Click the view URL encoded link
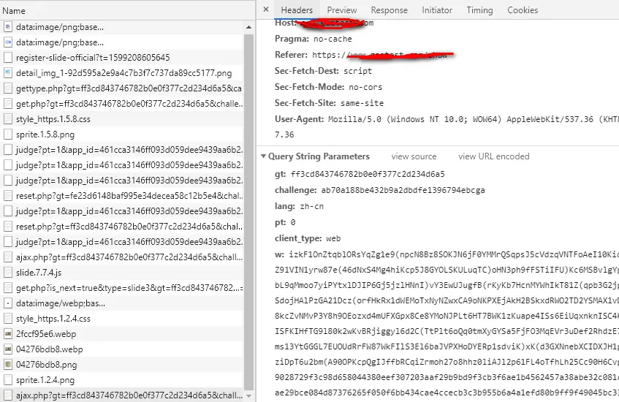Image resolution: width=619 pixels, height=402 pixels. 493,156
